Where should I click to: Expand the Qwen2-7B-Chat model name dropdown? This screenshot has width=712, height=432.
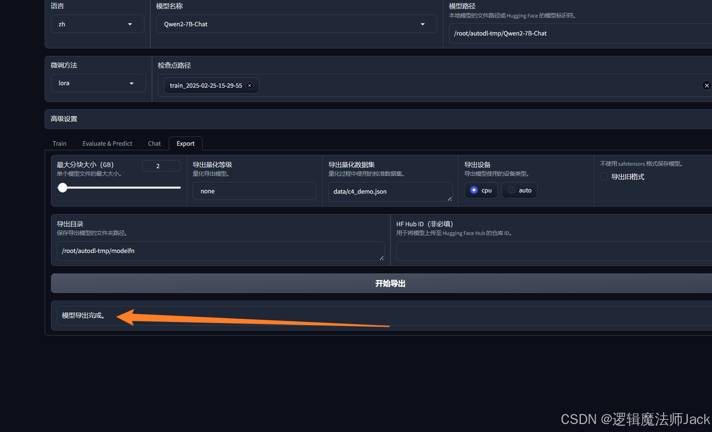tap(296, 24)
